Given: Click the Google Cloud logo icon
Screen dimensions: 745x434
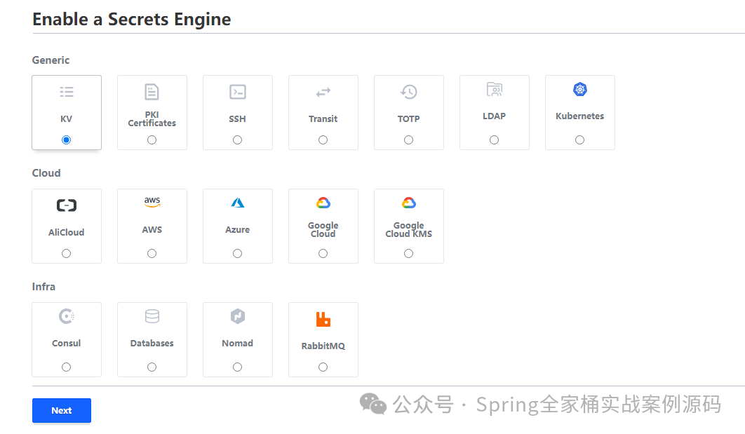Looking at the screenshot, I should tap(323, 203).
